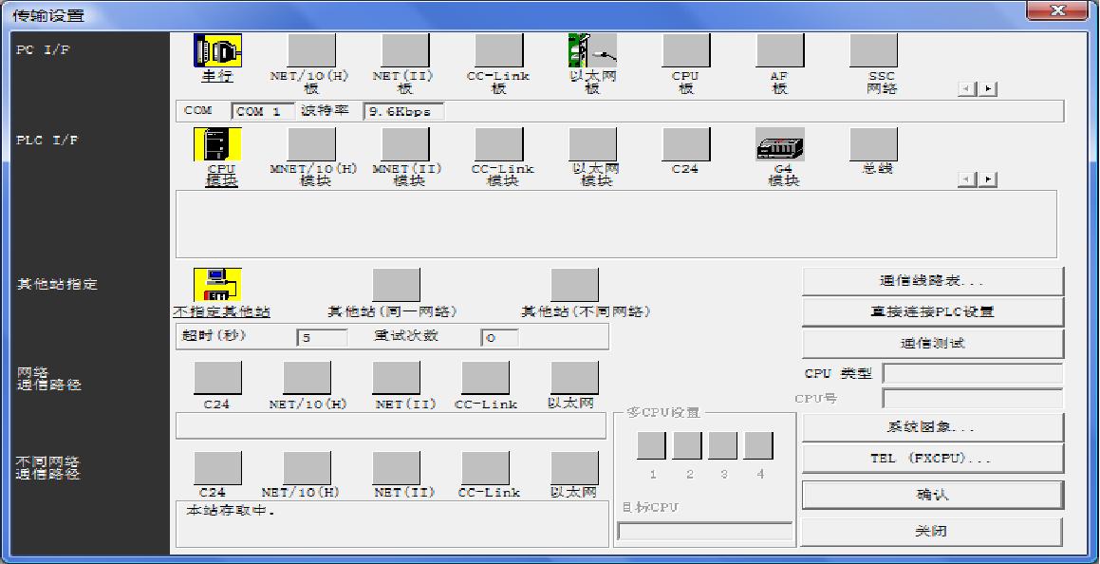Toggle multi-CPU button number 4
Viewport: 1100px width, 564px height.
click(758, 445)
